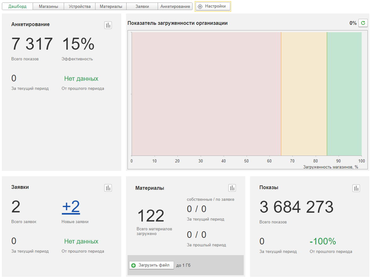Open the chart icon in the Материалы card
The height and width of the screenshot is (279, 375).
point(232,188)
